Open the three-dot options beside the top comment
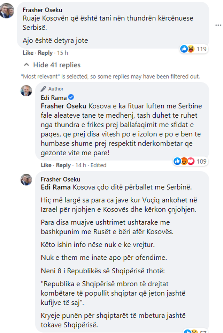The image size is (223, 333). (x=218, y=25)
